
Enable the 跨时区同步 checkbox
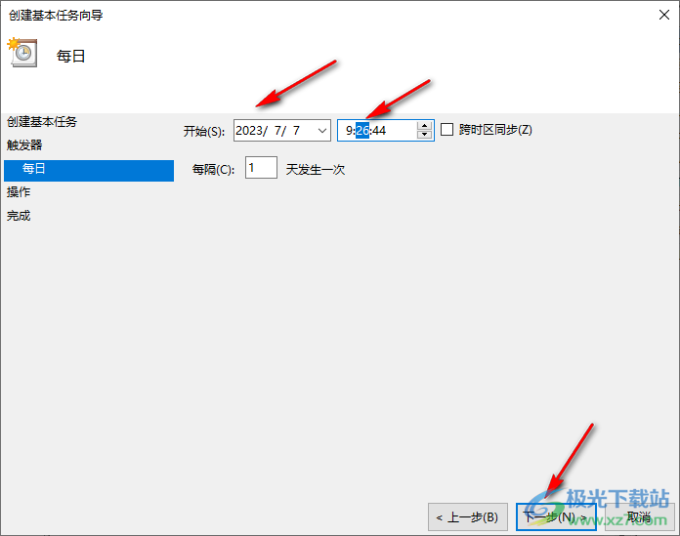tap(446, 130)
